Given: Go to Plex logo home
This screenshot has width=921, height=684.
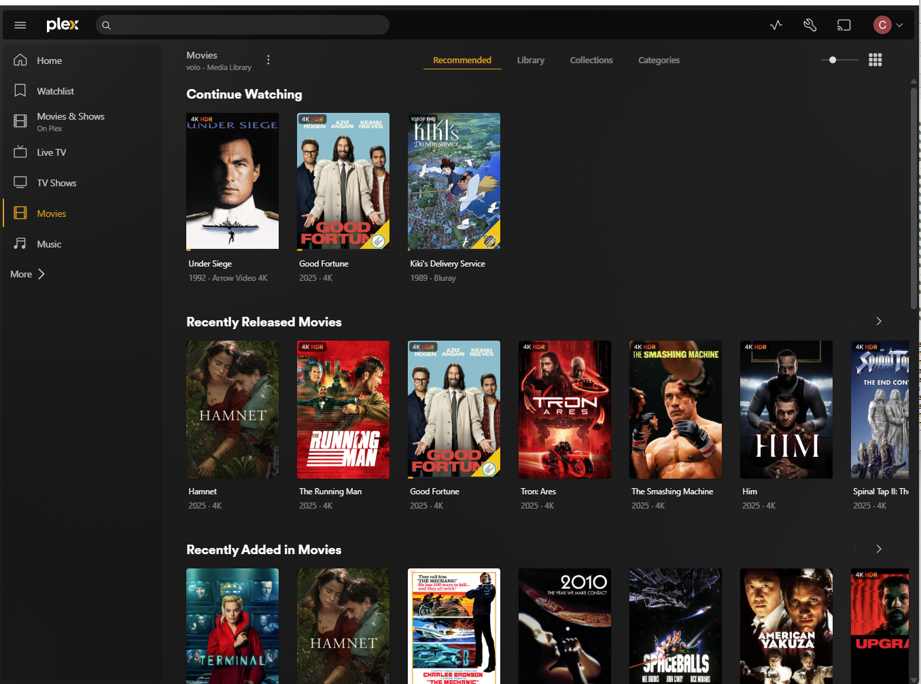Looking at the screenshot, I should click(63, 25).
